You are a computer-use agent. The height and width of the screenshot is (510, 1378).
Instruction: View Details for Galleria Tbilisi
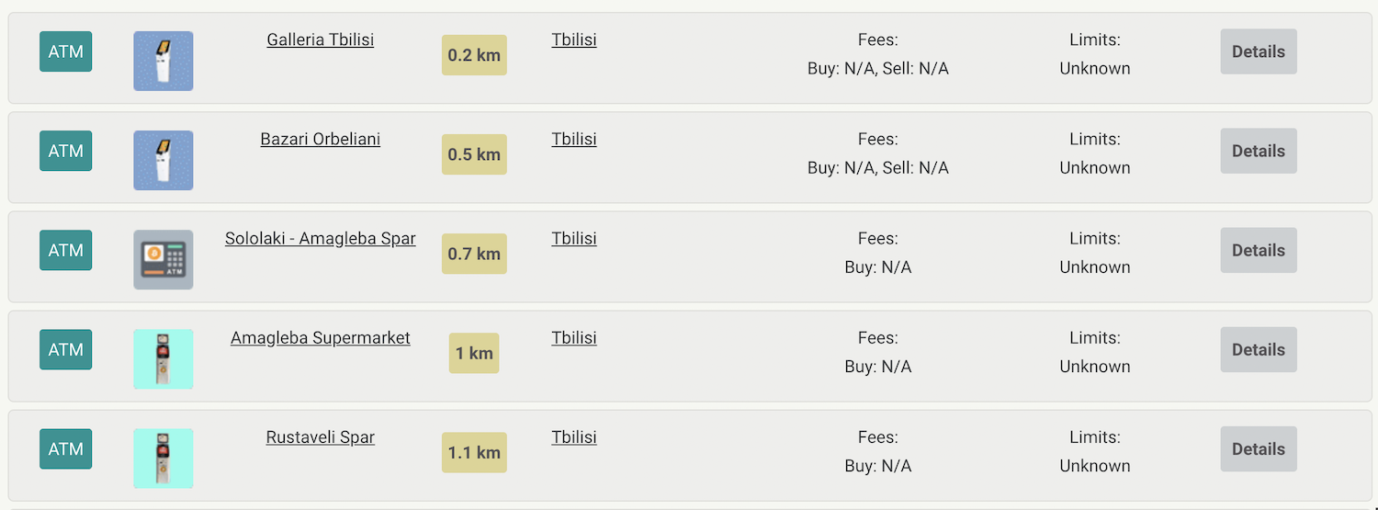pos(1258,51)
